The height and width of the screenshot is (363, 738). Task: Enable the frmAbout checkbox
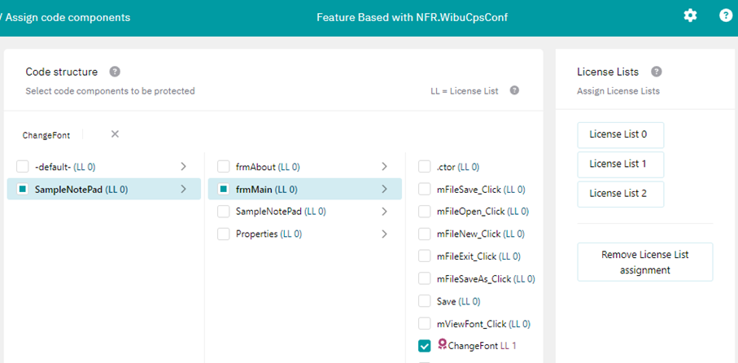224,167
